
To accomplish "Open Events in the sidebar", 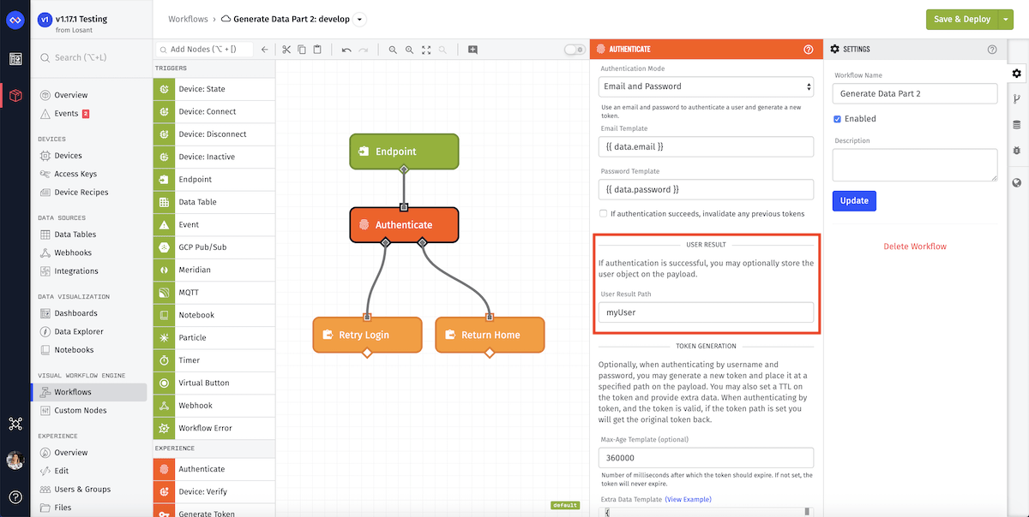I will [x=66, y=113].
